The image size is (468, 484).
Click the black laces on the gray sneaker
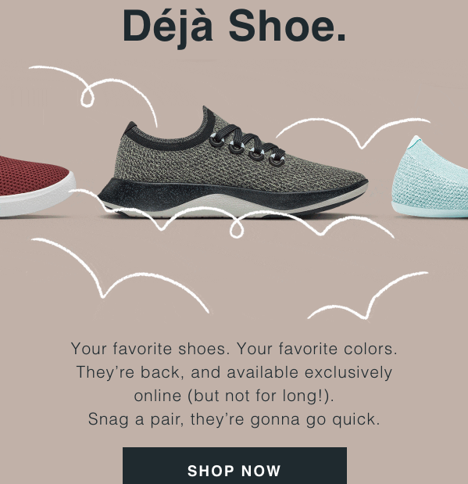tap(247, 145)
